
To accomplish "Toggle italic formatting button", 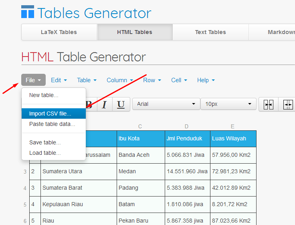I will (x=105, y=104).
